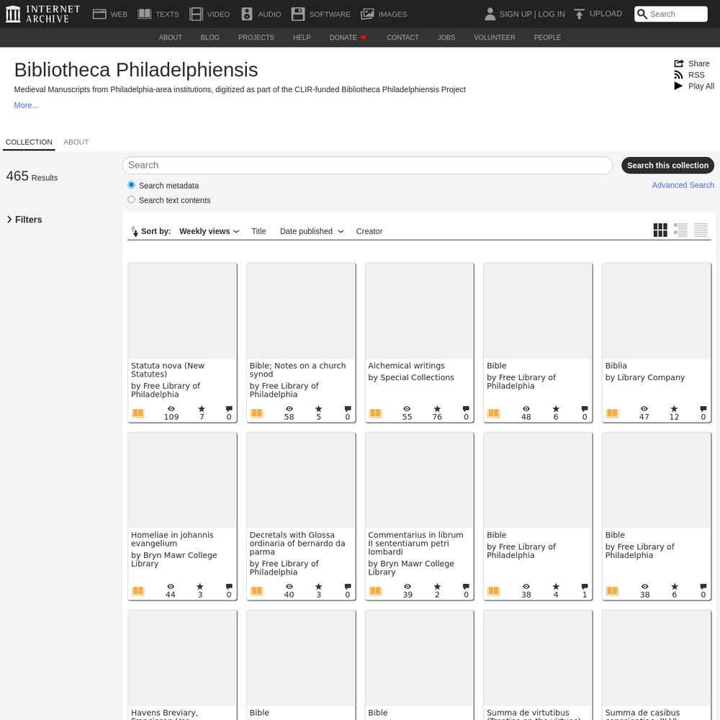Open the Audio media section icon

click(247, 14)
